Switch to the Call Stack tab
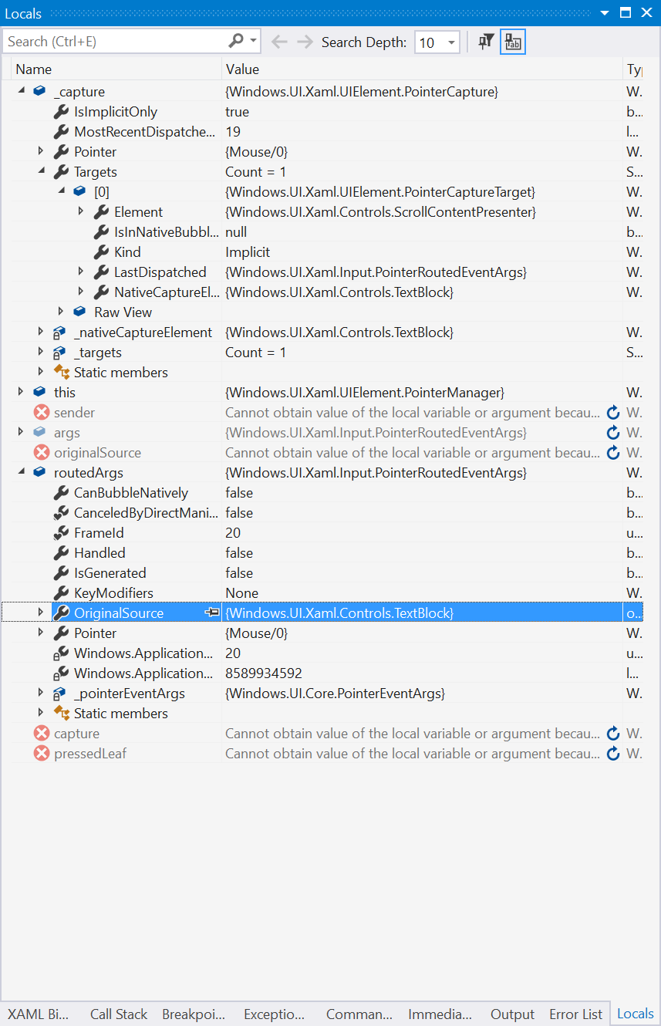The image size is (661, 1026). click(117, 1014)
